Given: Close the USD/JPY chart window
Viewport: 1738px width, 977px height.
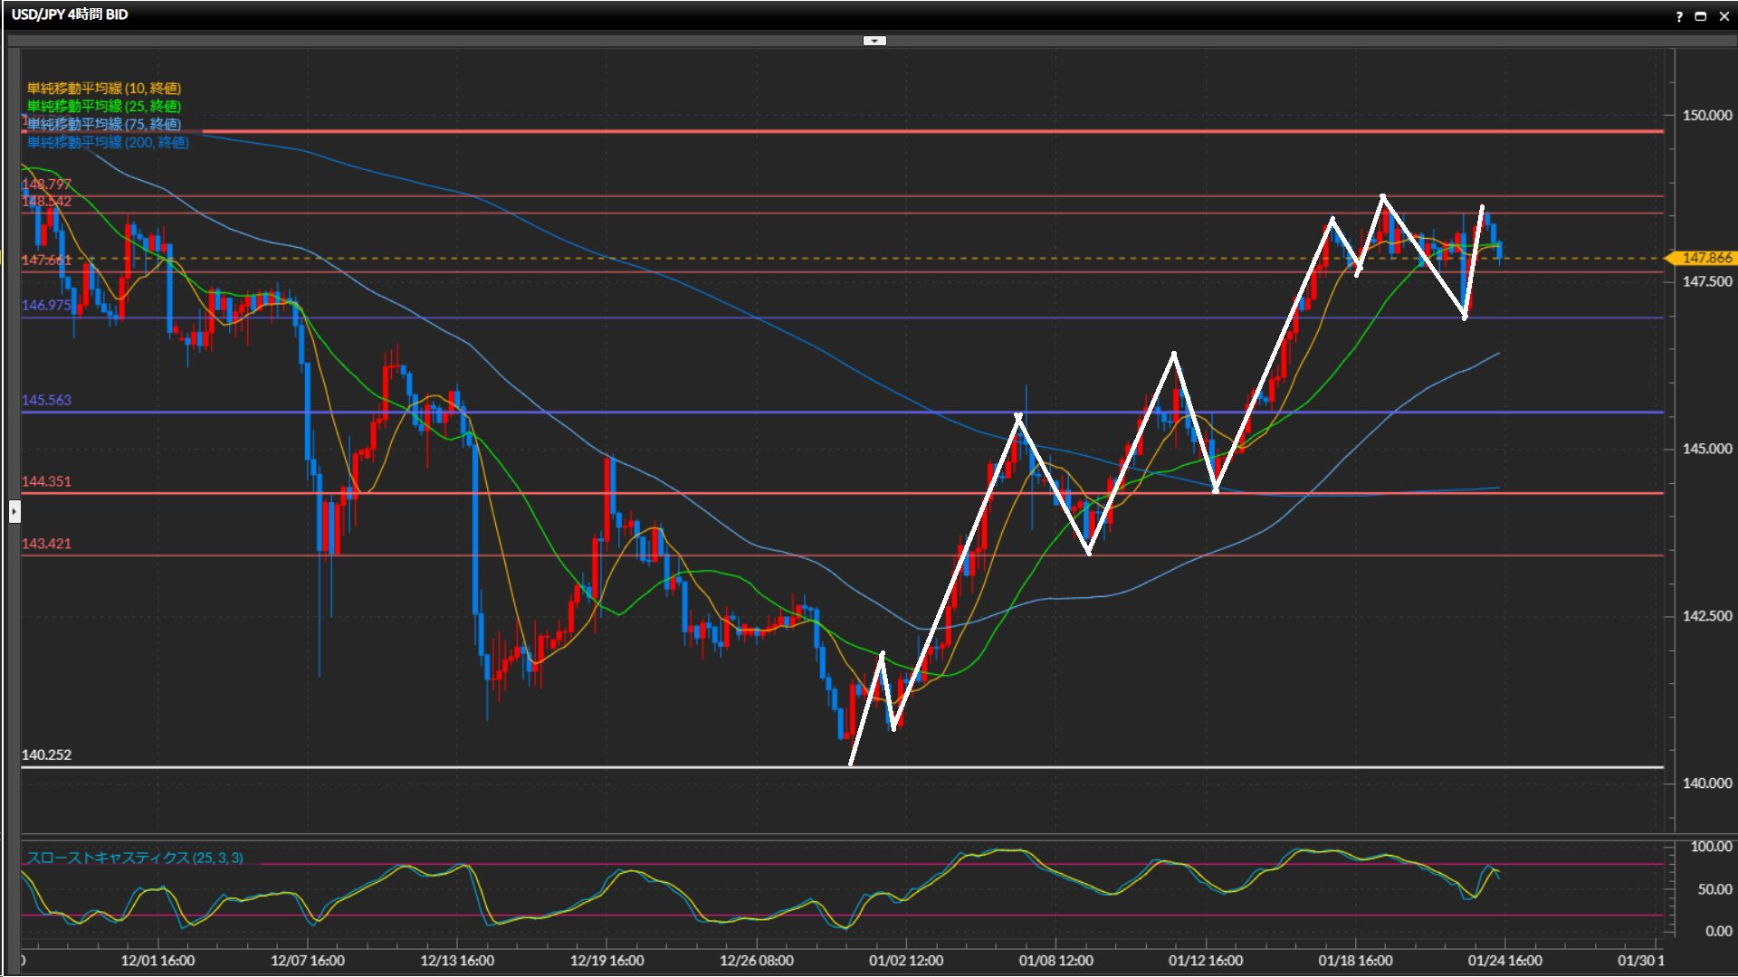Looking at the screenshot, I should click(x=1724, y=16).
